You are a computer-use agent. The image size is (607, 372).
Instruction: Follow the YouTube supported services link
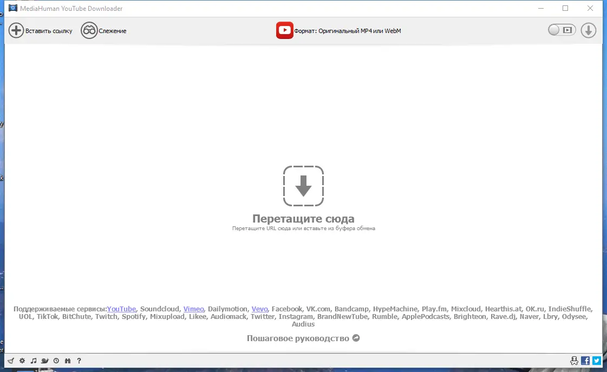coord(121,309)
